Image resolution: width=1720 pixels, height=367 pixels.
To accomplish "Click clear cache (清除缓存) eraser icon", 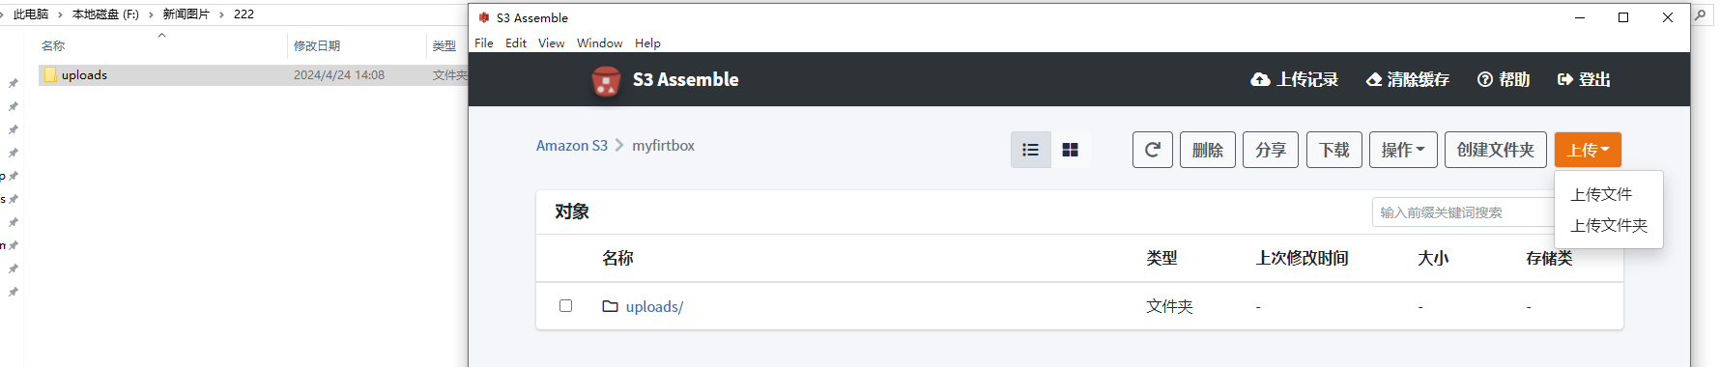I will (1374, 79).
